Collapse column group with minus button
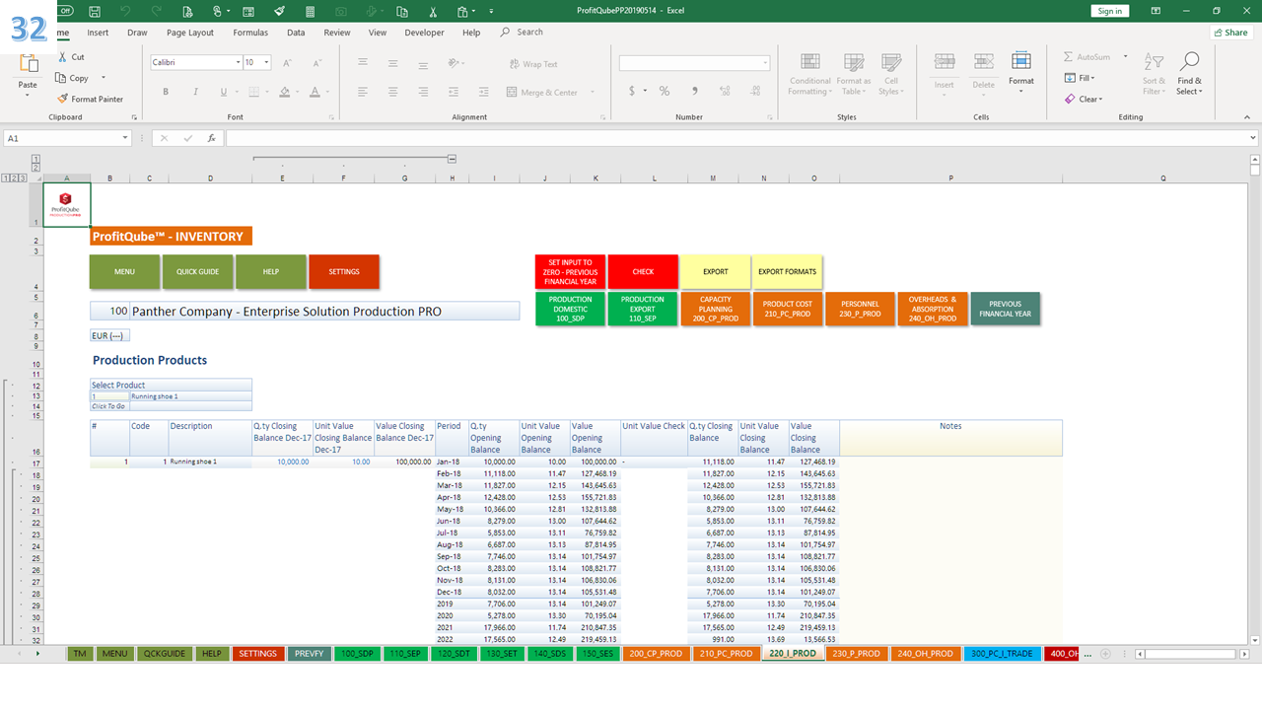Viewport: 1262px width, 710px height. click(x=452, y=158)
